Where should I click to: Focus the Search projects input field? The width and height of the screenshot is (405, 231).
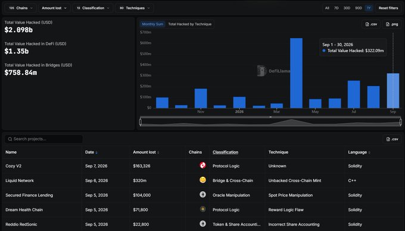pyautogui.click(x=43, y=139)
